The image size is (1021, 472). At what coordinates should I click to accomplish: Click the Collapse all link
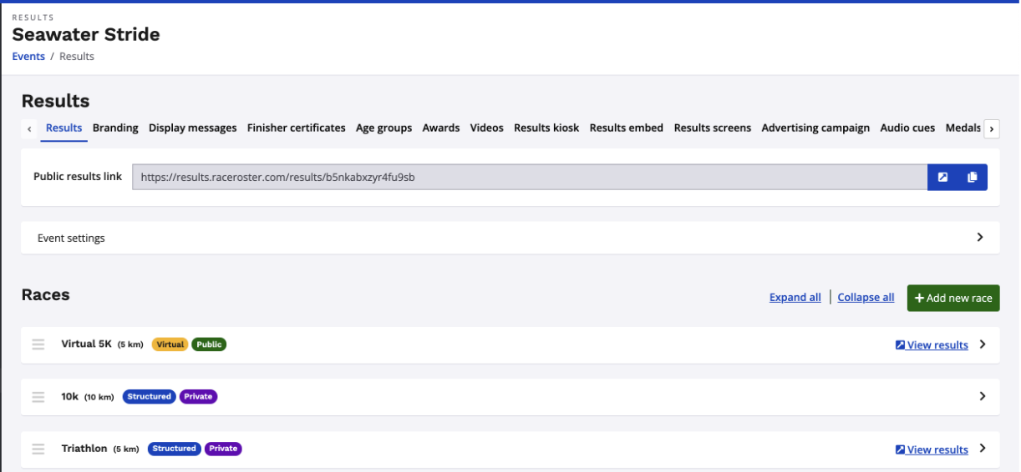pyautogui.click(x=866, y=298)
